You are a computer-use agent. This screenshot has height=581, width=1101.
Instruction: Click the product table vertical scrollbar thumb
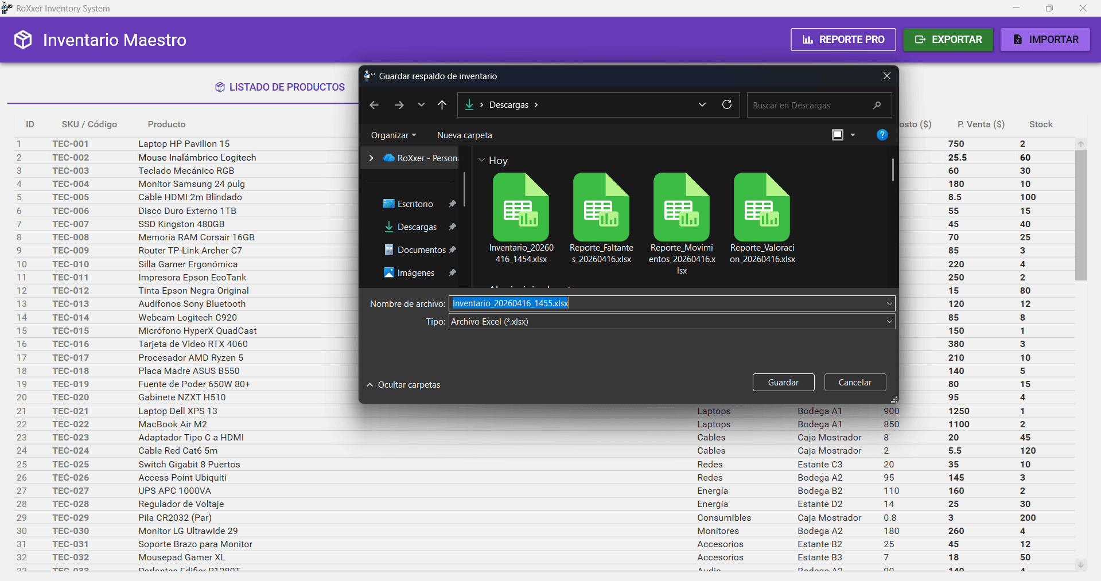(x=1081, y=215)
